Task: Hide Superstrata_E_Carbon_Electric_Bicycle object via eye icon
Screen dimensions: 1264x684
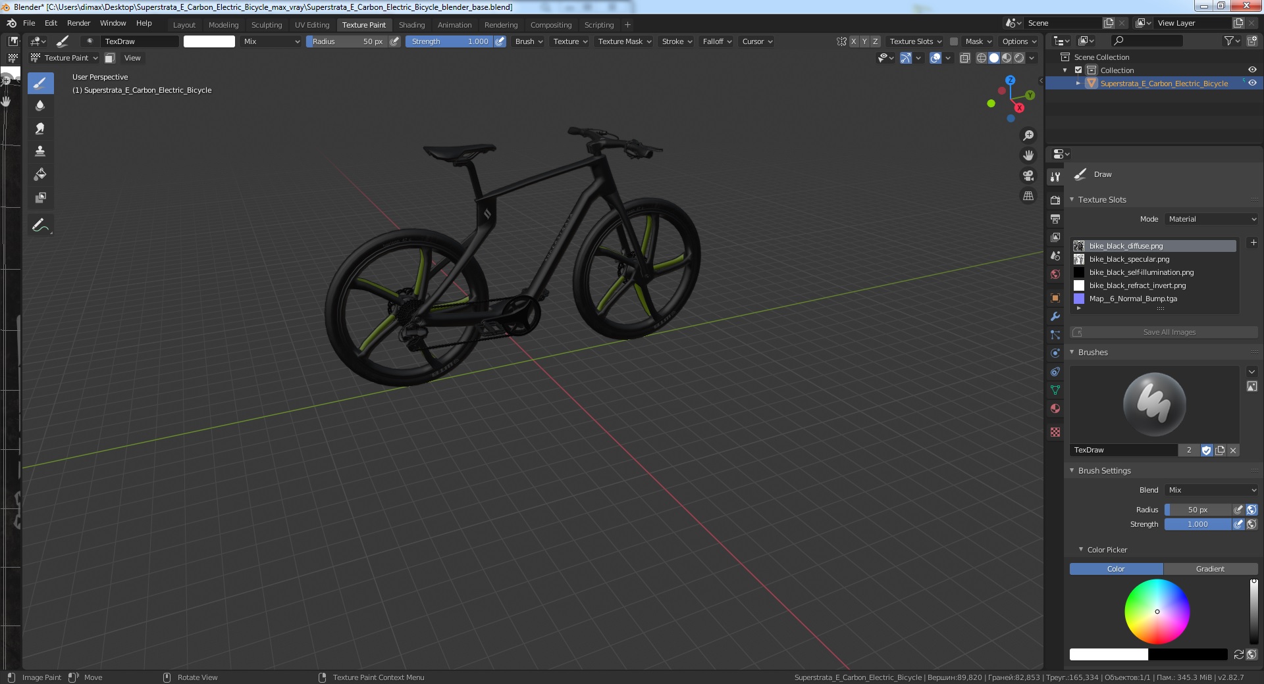Action: 1252,84
